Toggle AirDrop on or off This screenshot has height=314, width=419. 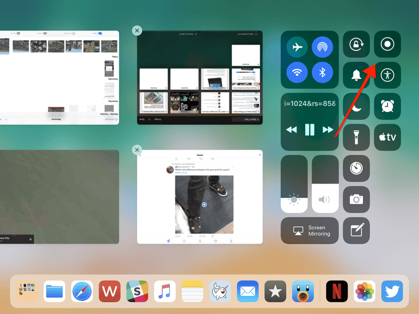[x=323, y=47]
